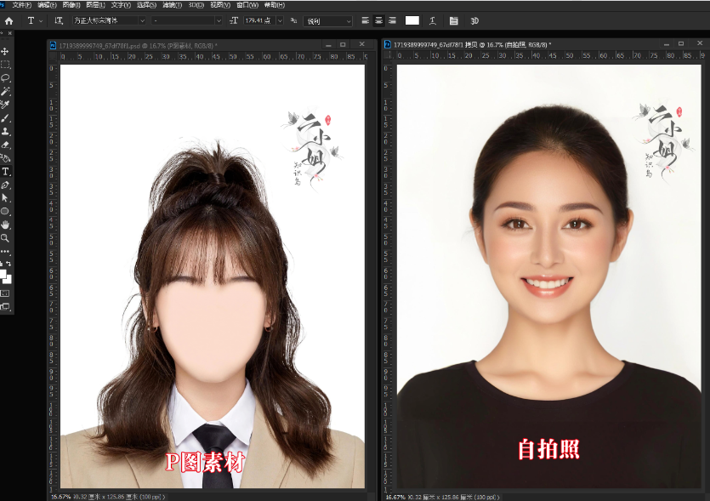Select the Paint Bucket tool

[x=5, y=158]
